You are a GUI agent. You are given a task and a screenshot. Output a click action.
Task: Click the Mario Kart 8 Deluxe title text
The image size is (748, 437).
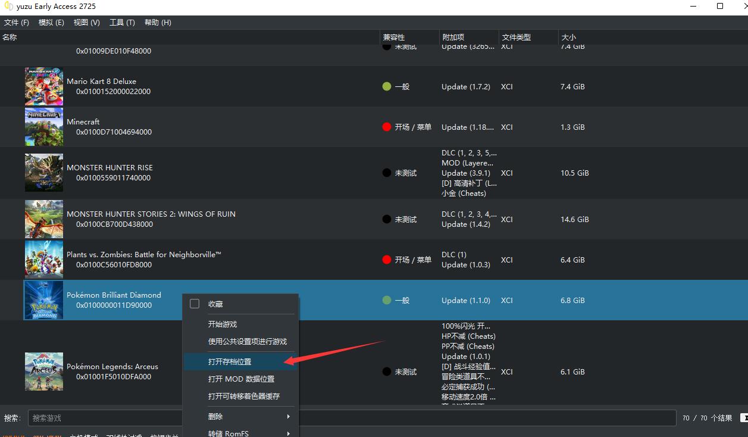click(x=101, y=82)
